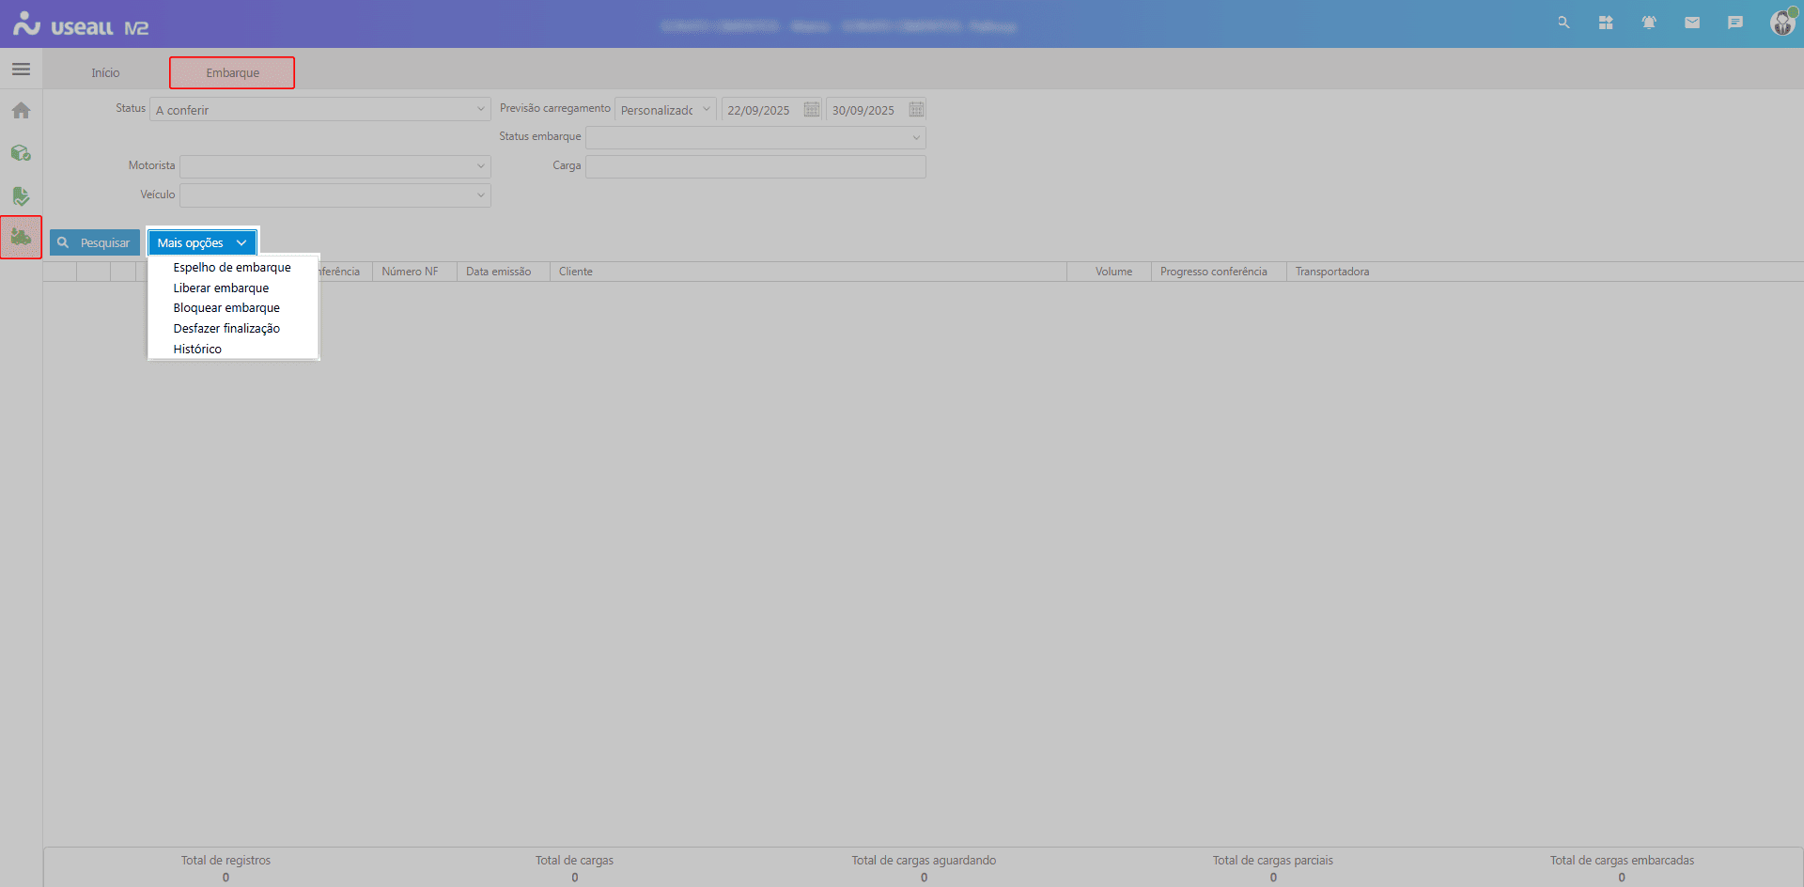Screen dimensions: 1804x887
Task: Open the user profile avatar
Action: point(1781,23)
